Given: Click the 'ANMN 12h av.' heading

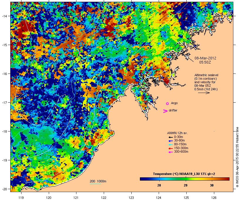Looking at the screenshot, I should 177,133.
